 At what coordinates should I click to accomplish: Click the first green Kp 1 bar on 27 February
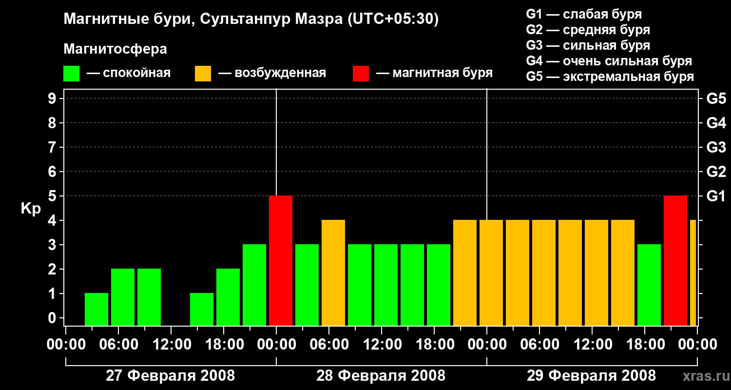pyautogui.click(x=96, y=309)
